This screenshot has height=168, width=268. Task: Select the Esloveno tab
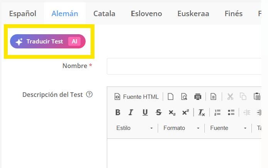point(146,14)
